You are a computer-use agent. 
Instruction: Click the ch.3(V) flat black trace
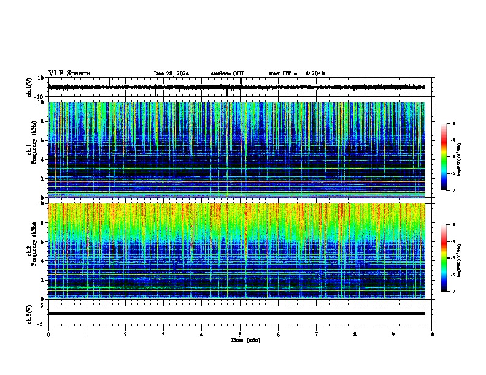pyautogui.click(x=237, y=314)
